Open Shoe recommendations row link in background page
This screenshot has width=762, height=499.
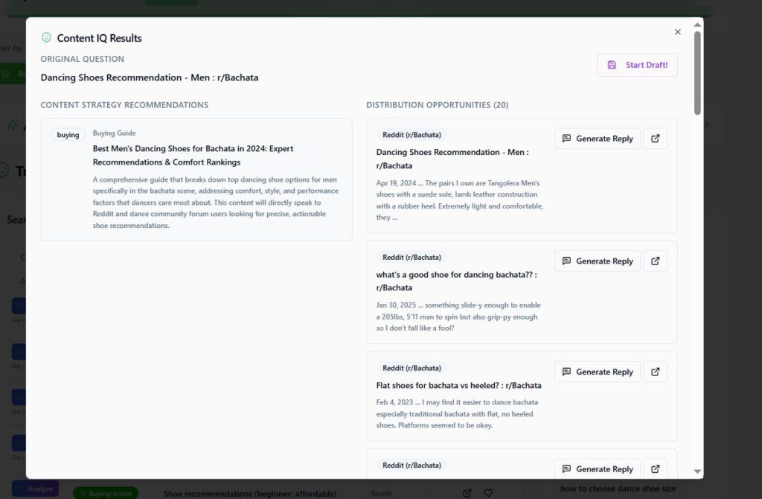[x=467, y=493]
